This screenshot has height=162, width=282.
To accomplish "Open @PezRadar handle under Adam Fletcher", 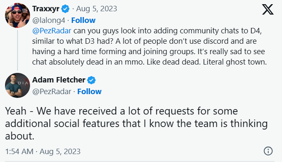I will click(x=52, y=92).
